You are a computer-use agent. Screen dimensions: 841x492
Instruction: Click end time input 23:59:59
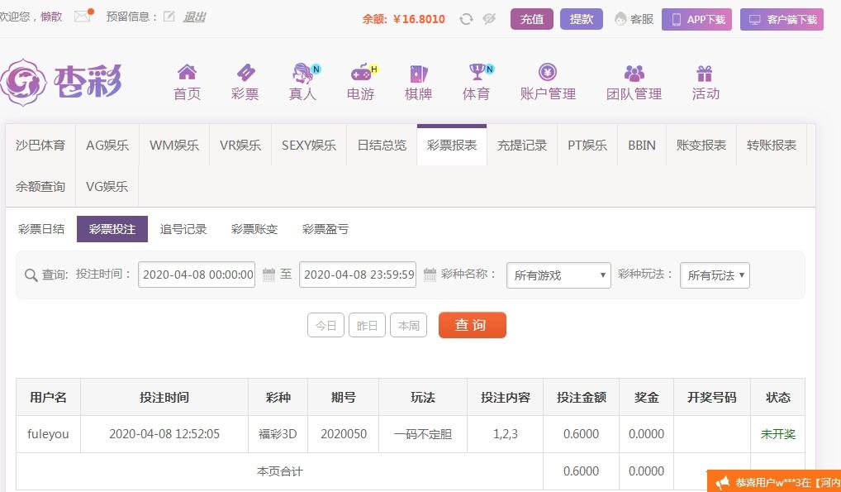click(357, 275)
